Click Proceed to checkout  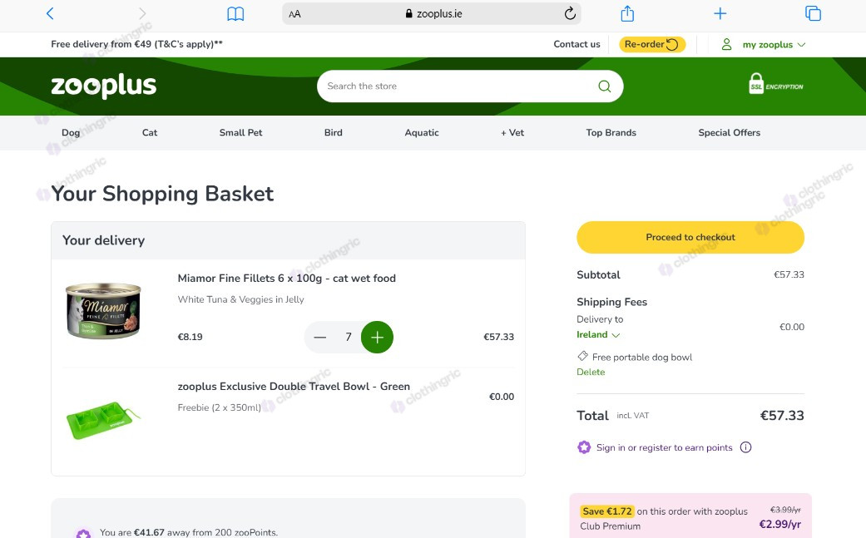coord(690,237)
